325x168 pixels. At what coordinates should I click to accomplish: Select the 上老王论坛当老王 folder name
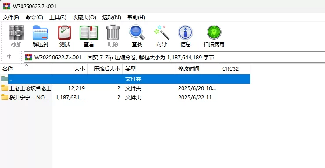pos(30,88)
